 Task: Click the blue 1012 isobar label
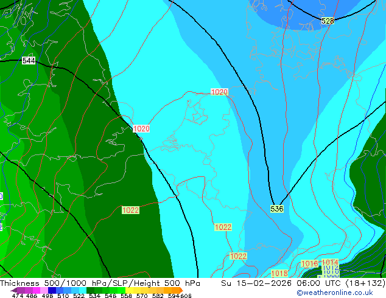pyautogui.click(x=331, y=268)
